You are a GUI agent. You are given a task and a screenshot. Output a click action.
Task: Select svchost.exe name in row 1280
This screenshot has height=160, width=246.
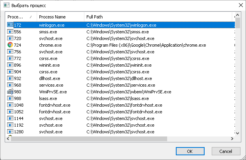51,132
